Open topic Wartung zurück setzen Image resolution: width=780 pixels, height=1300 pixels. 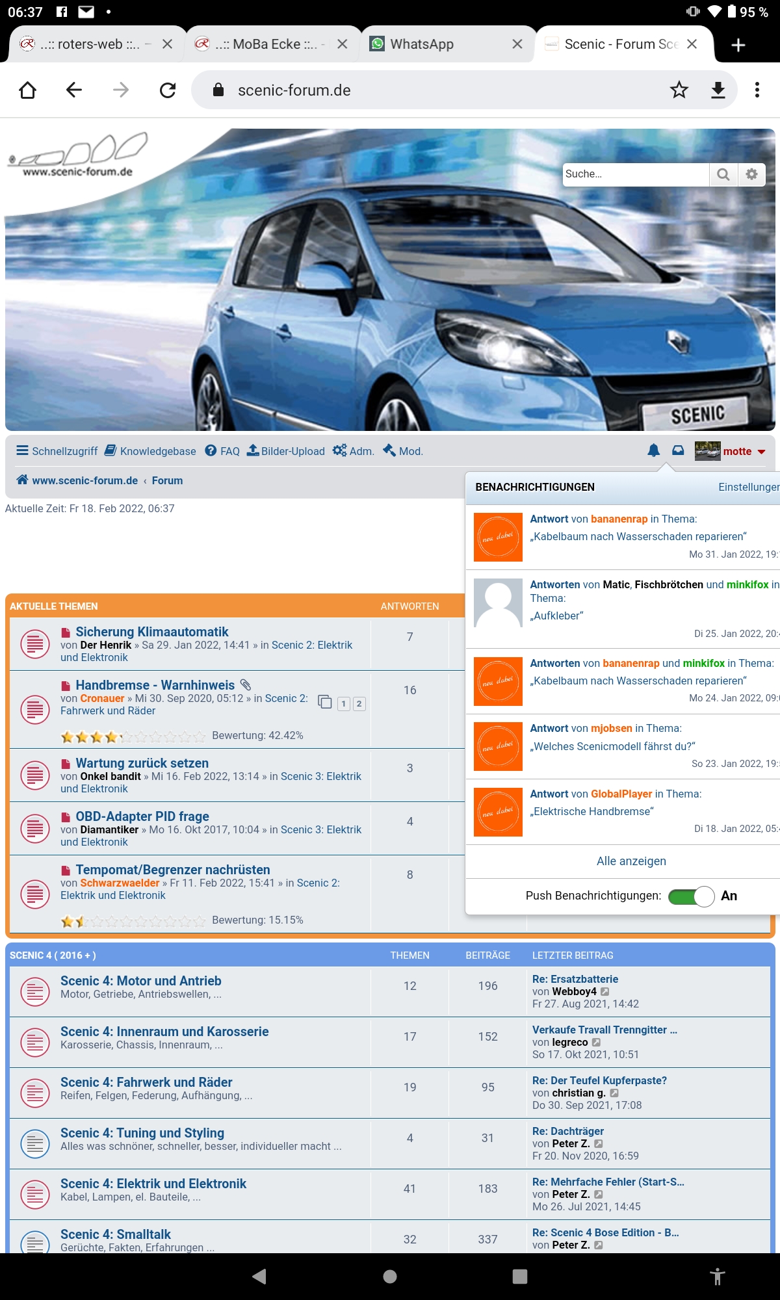pos(142,763)
